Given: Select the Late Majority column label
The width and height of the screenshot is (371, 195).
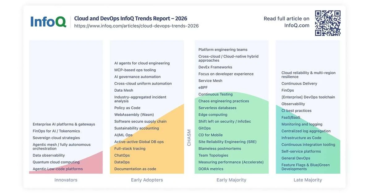Looking at the screenshot, I should pos(308,180).
